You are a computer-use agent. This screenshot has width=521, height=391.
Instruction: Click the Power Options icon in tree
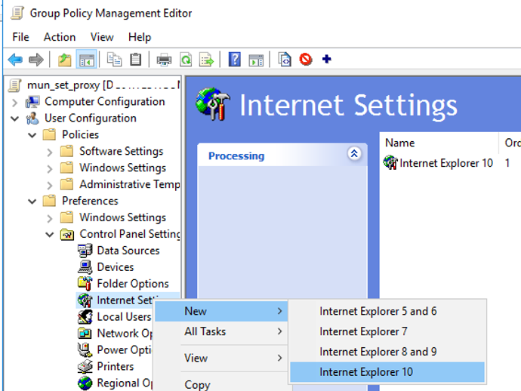point(85,349)
